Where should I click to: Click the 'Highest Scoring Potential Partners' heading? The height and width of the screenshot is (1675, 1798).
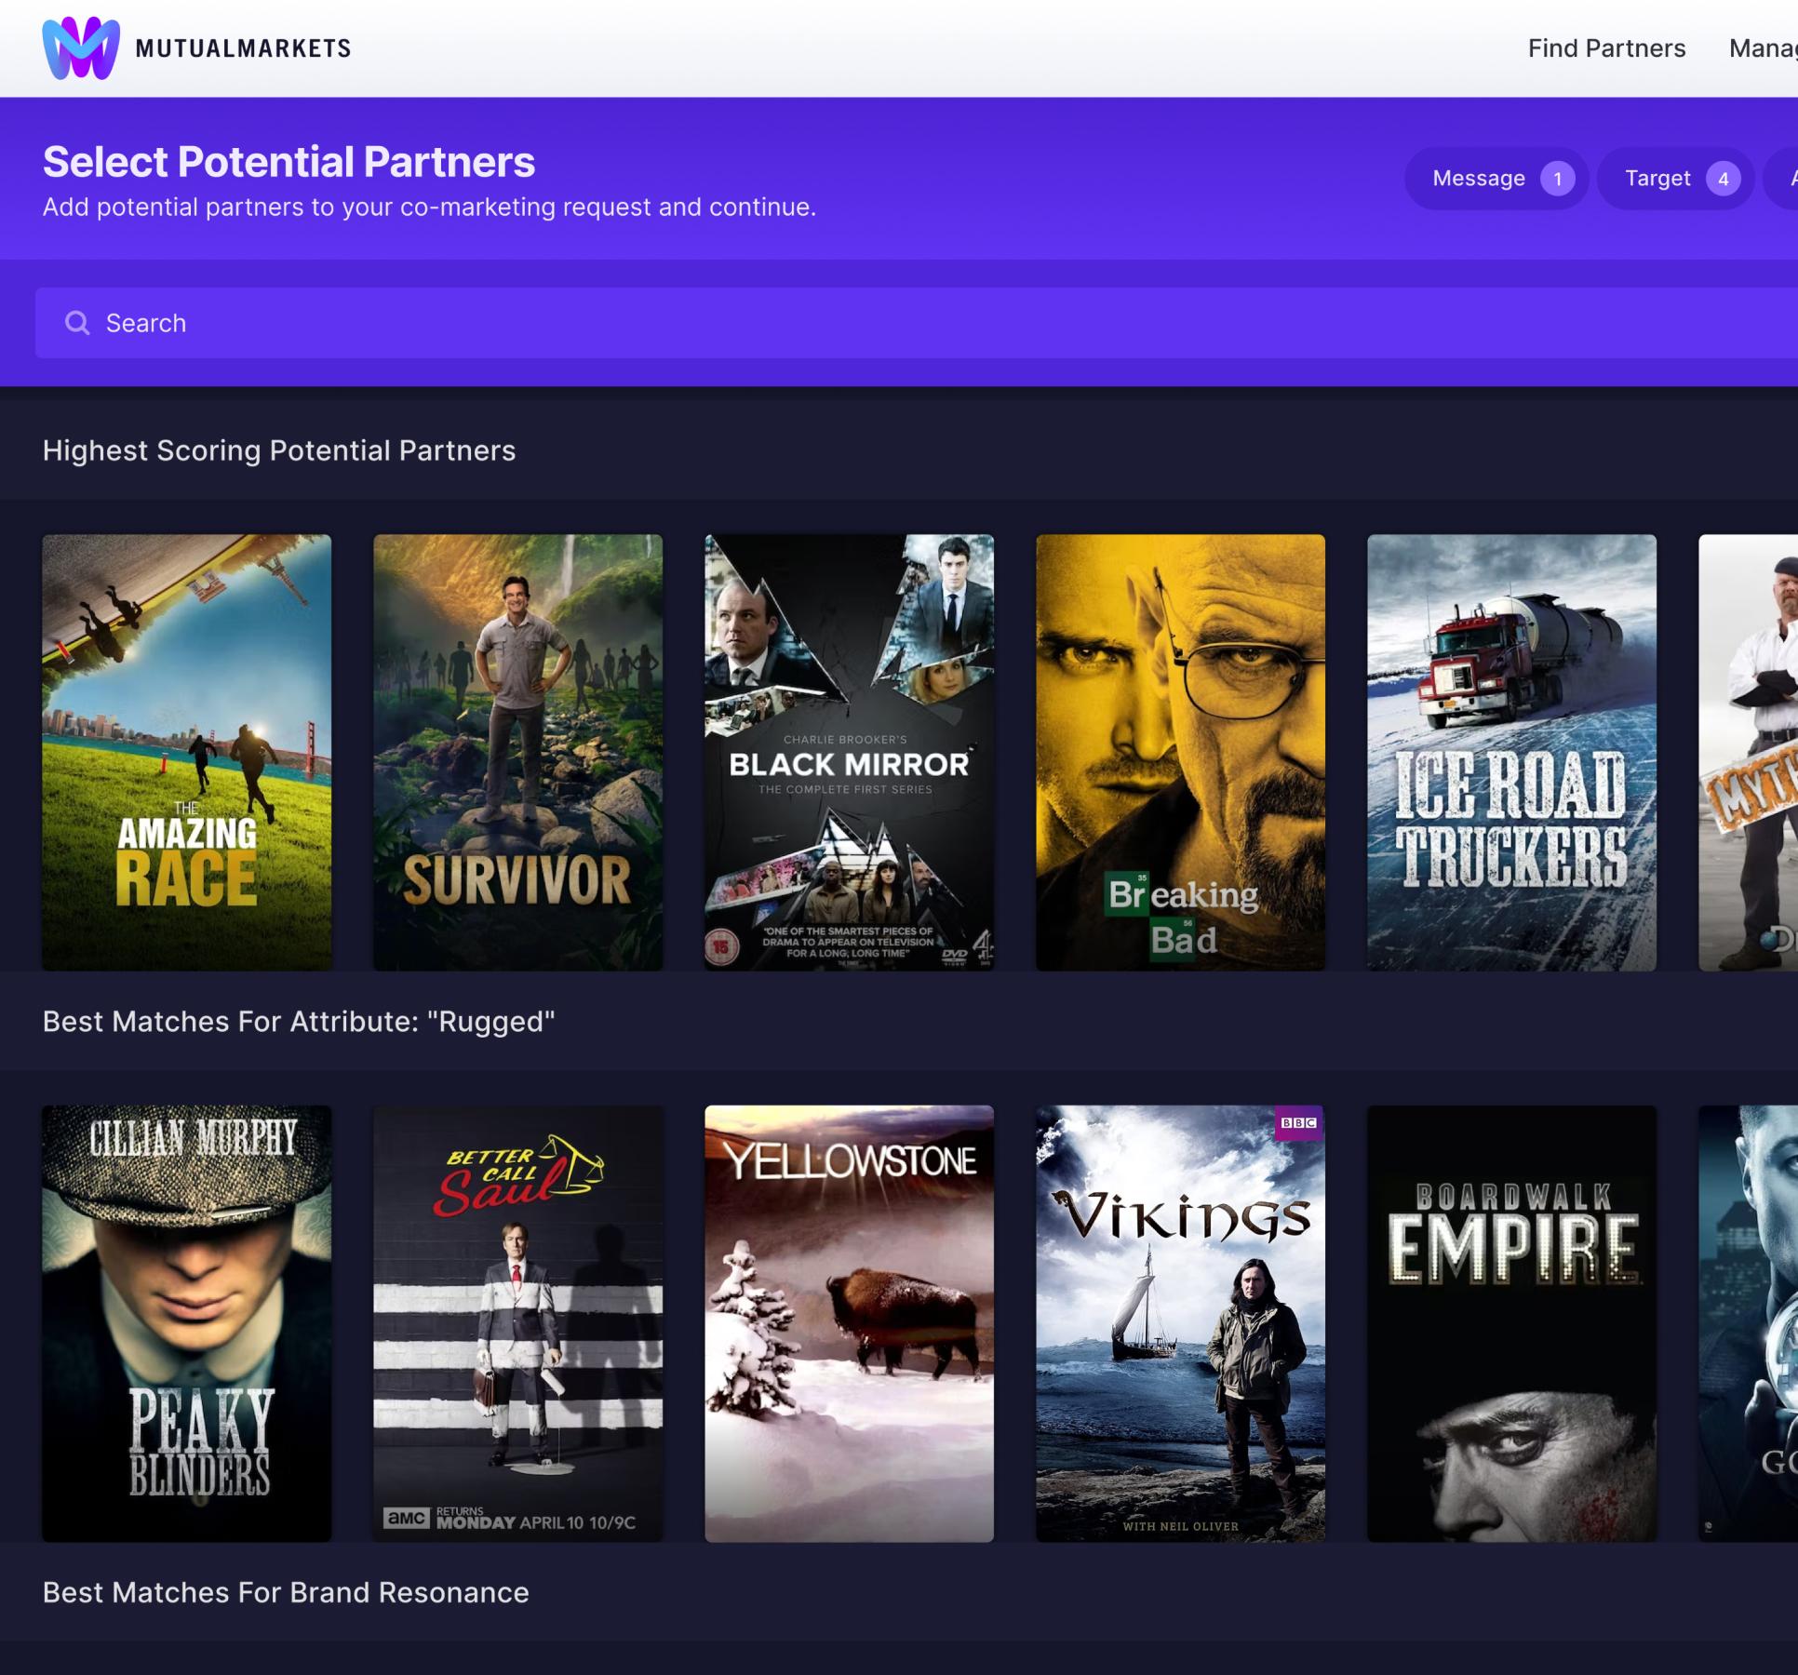click(x=279, y=450)
